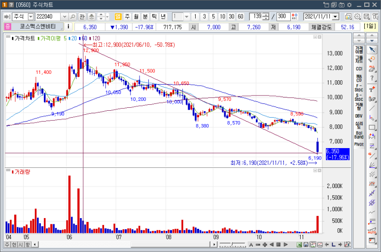Image resolution: width=381 pixels, height=252 pixels.
Task: Click the plus zoom-in icon in bottom bar
Action: pos(265,245)
